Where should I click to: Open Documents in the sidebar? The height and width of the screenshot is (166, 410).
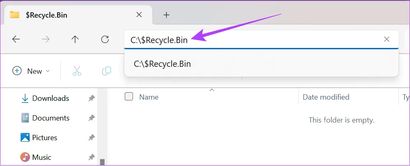[50, 118]
